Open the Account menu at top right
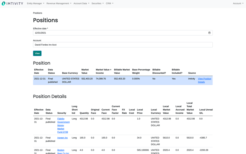 [x=238, y=3]
